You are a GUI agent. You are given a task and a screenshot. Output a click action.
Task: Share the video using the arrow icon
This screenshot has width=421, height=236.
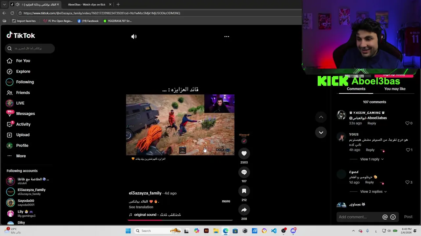coord(244,210)
